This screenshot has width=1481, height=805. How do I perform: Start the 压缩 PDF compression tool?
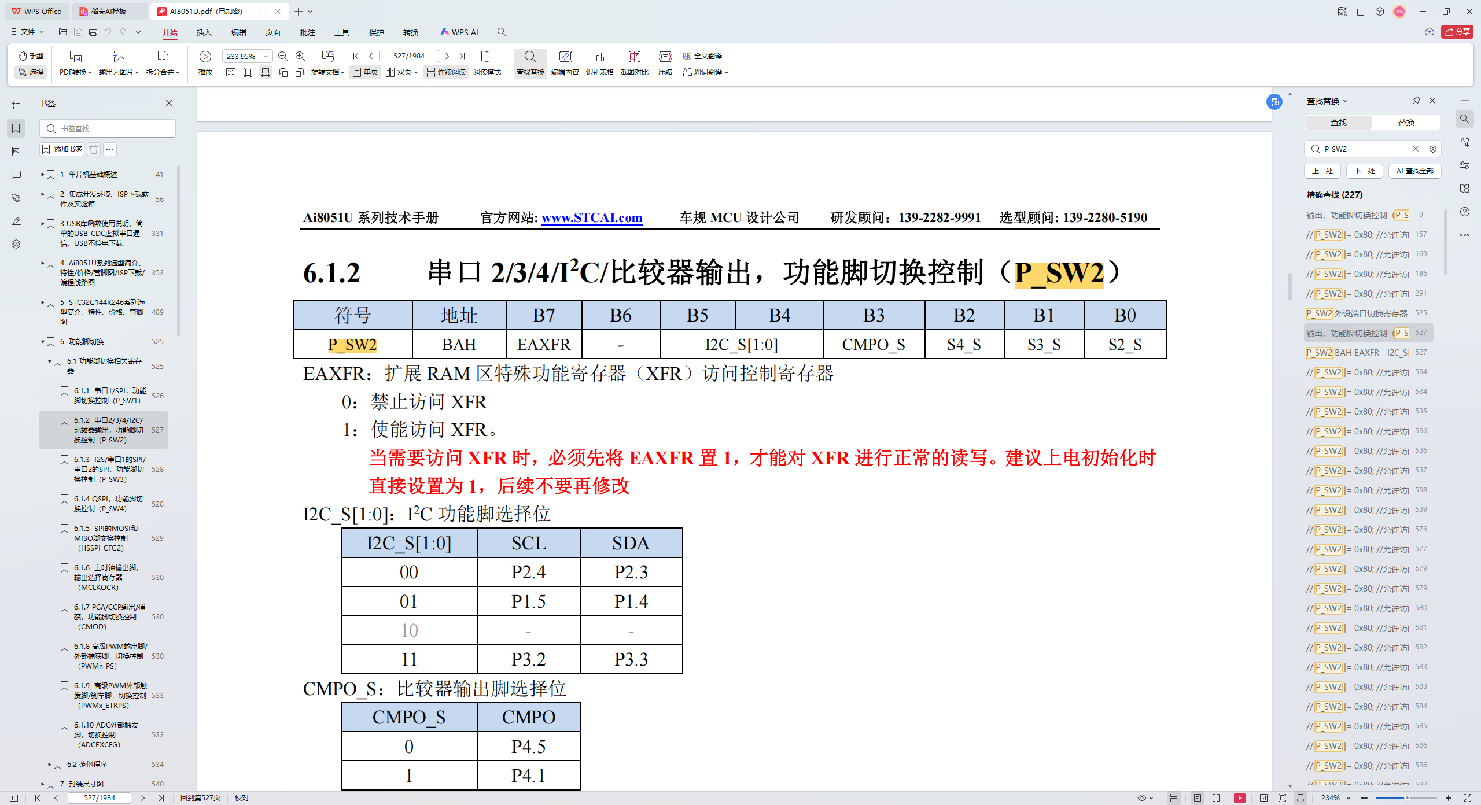665,64
